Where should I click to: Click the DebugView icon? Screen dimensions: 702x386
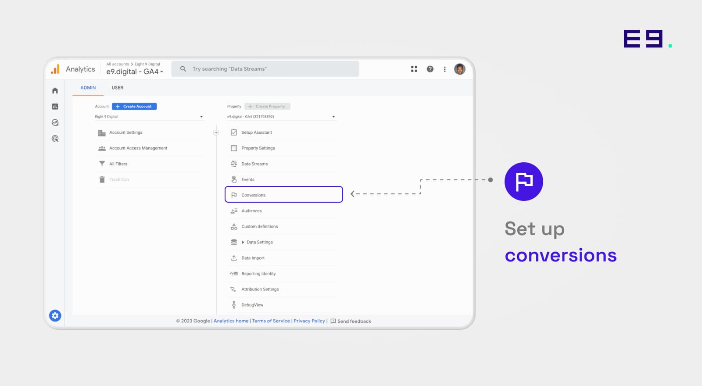234,305
